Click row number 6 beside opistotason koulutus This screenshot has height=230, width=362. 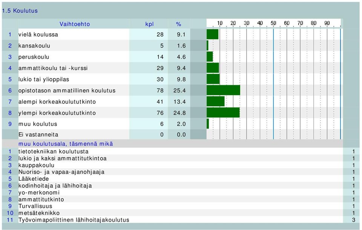(10, 90)
